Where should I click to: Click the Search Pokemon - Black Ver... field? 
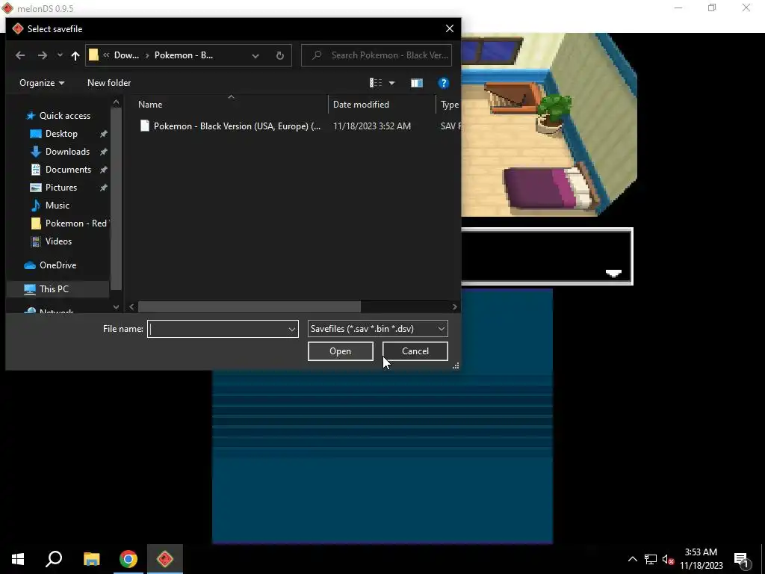click(377, 55)
